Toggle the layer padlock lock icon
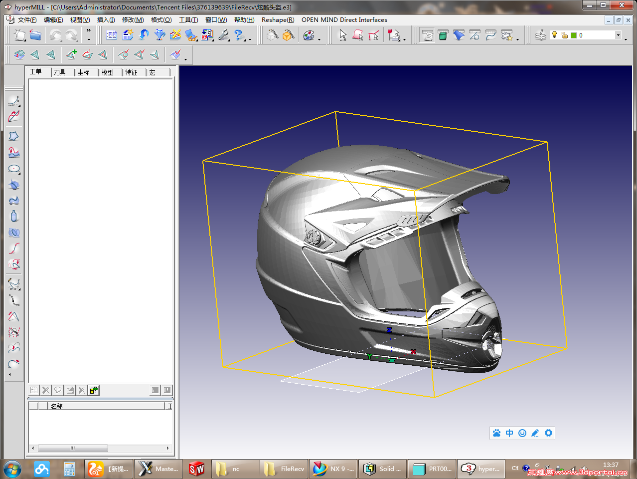This screenshot has width=637, height=479. [x=564, y=35]
